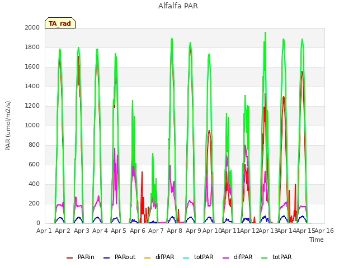Click the 200 y-axis tick label

tap(34, 203)
